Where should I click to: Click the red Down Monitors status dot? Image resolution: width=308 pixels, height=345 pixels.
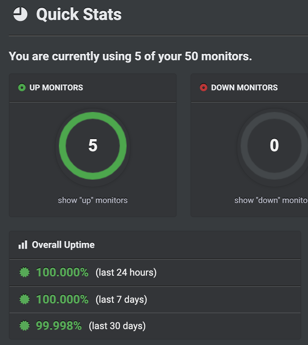(203, 88)
